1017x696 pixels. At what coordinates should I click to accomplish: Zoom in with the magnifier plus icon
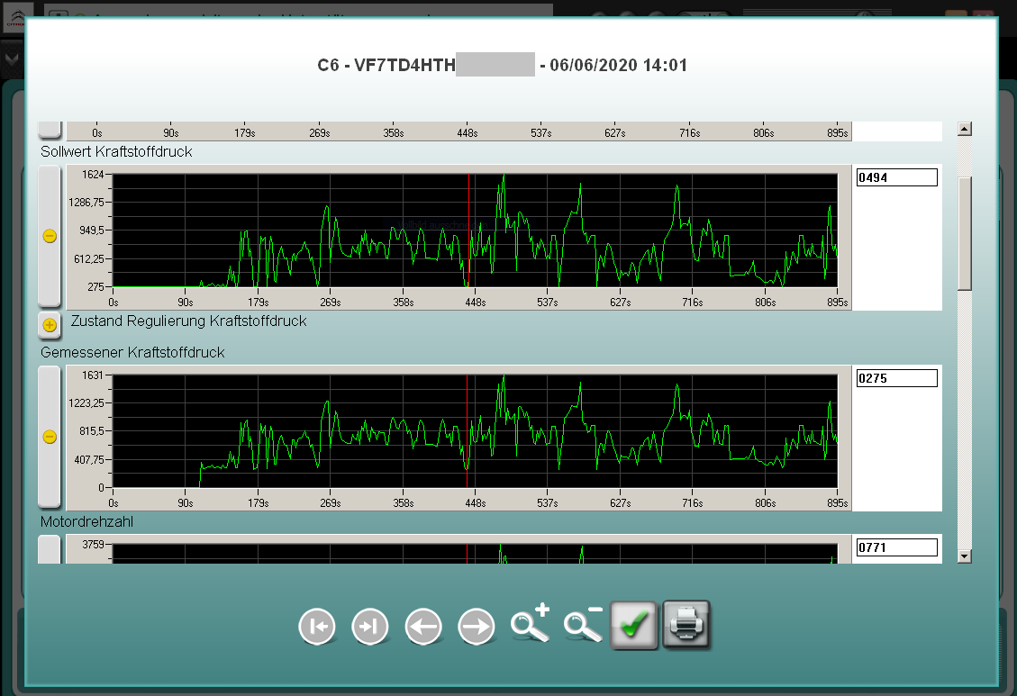pyautogui.click(x=530, y=623)
